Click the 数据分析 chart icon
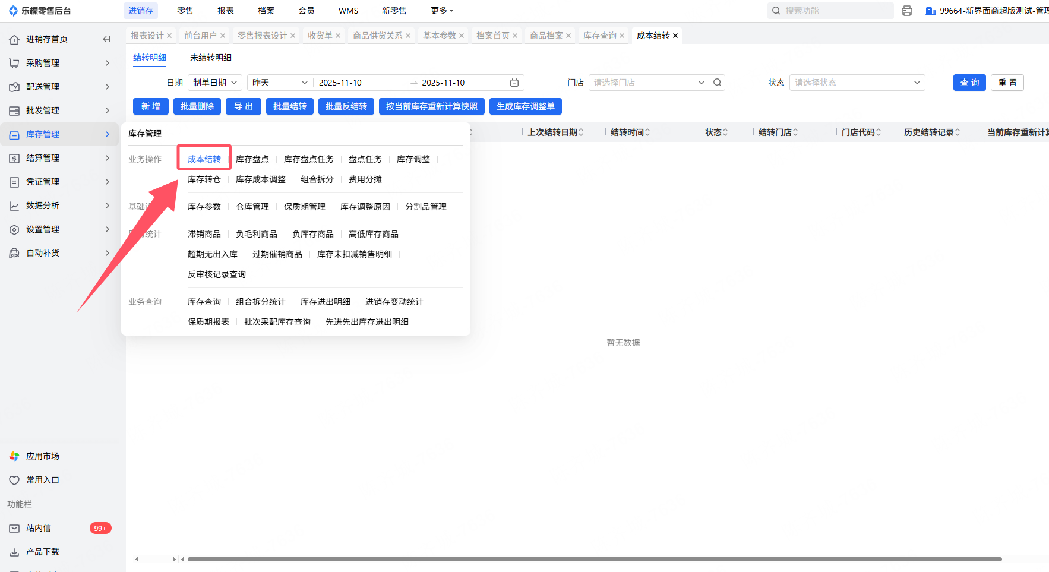The height and width of the screenshot is (572, 1049). pos(14,206)
